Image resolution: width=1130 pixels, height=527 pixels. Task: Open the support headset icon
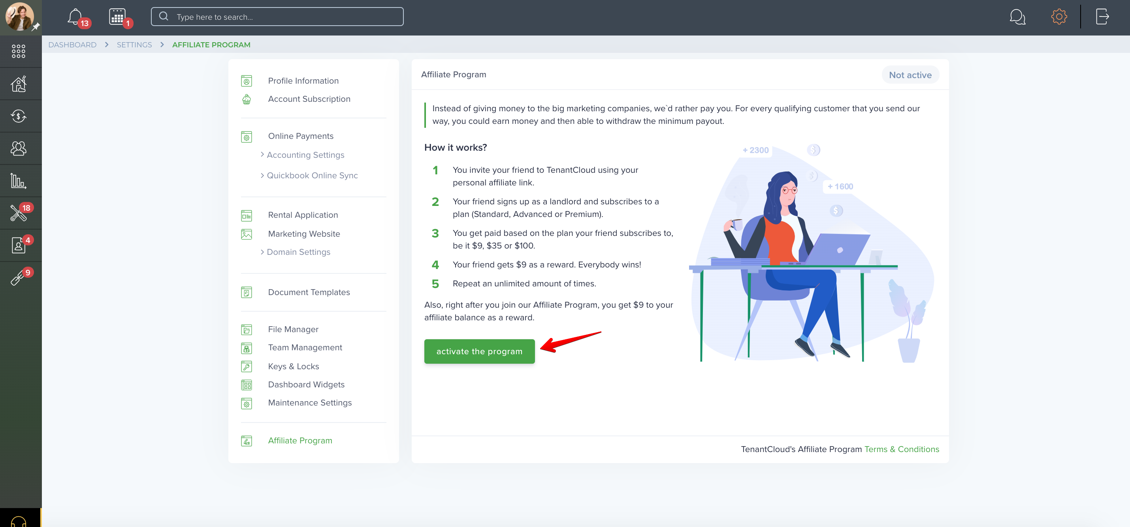coord(19,521)
